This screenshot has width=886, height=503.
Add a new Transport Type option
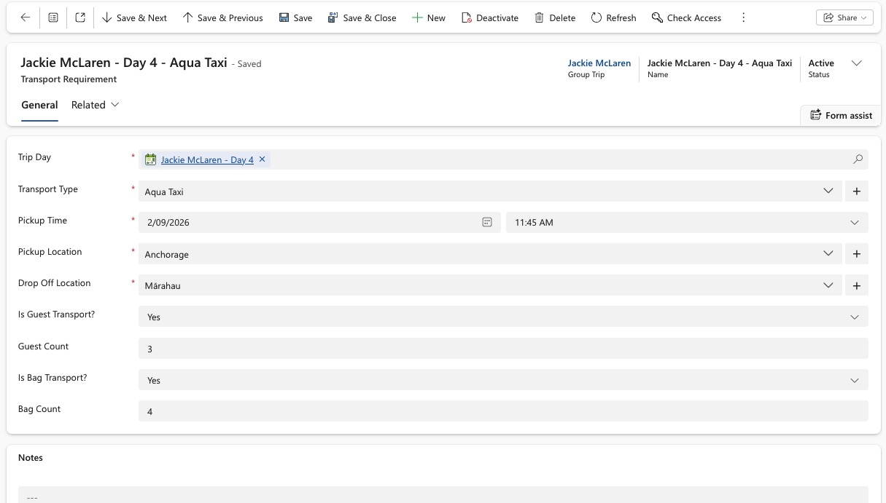click(x=857, y=191)
